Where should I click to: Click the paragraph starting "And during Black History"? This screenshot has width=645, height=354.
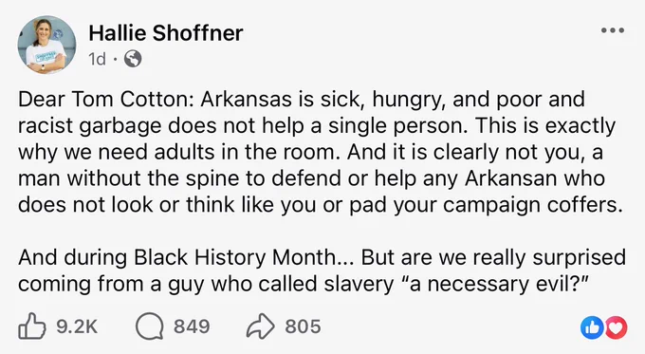coord(322,270)
